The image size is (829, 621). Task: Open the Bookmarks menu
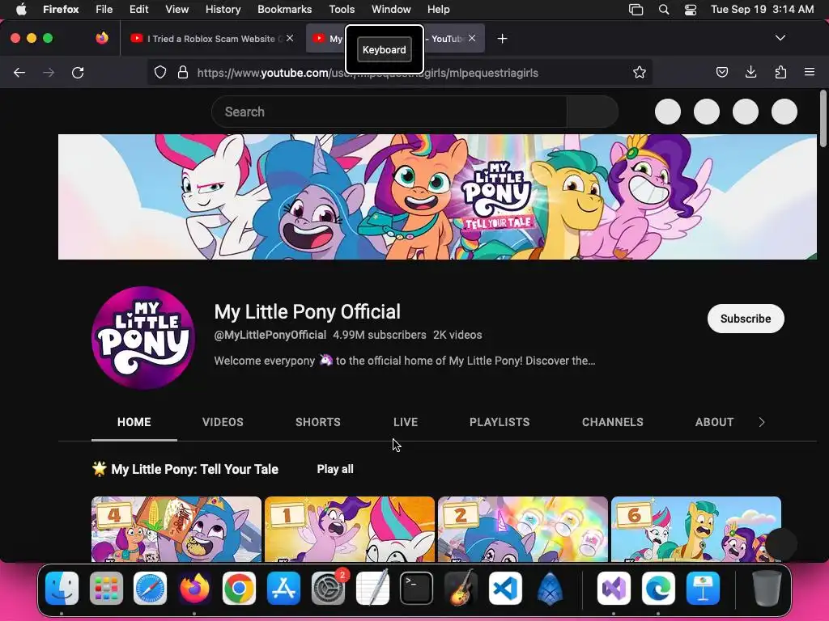(284, 10)
